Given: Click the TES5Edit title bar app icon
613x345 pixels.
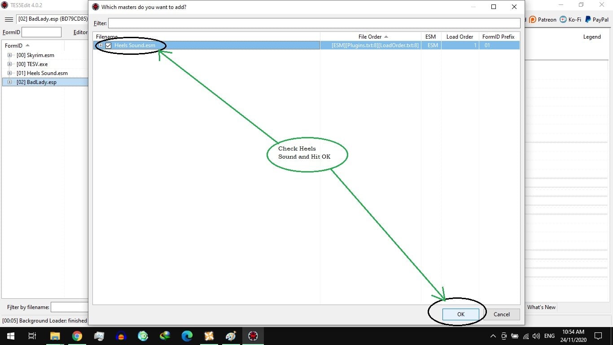Looking at the screenshot, I should [4, 5].
